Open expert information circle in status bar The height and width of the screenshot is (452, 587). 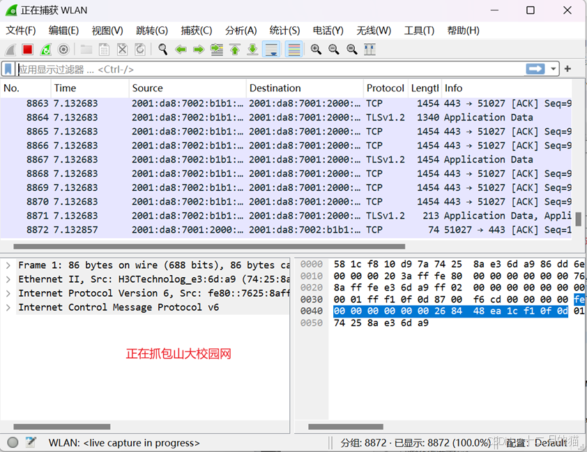(13, 443)
